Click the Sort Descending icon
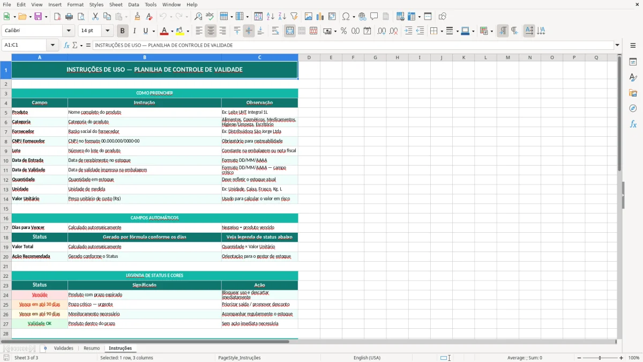The image size is (643, 362). [x=282, y=17]
